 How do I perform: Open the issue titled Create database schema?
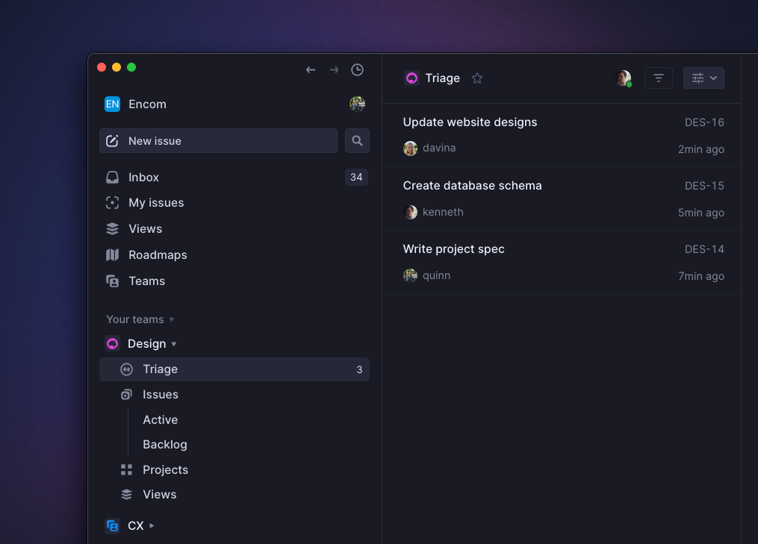[472, 185]
